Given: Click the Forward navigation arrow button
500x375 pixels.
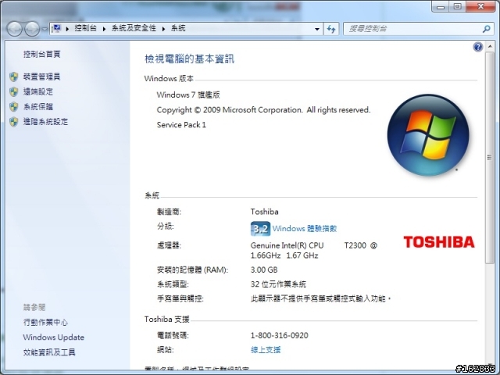Looking at the screenshot, I should pyautogui.click(x=32, y=29).
